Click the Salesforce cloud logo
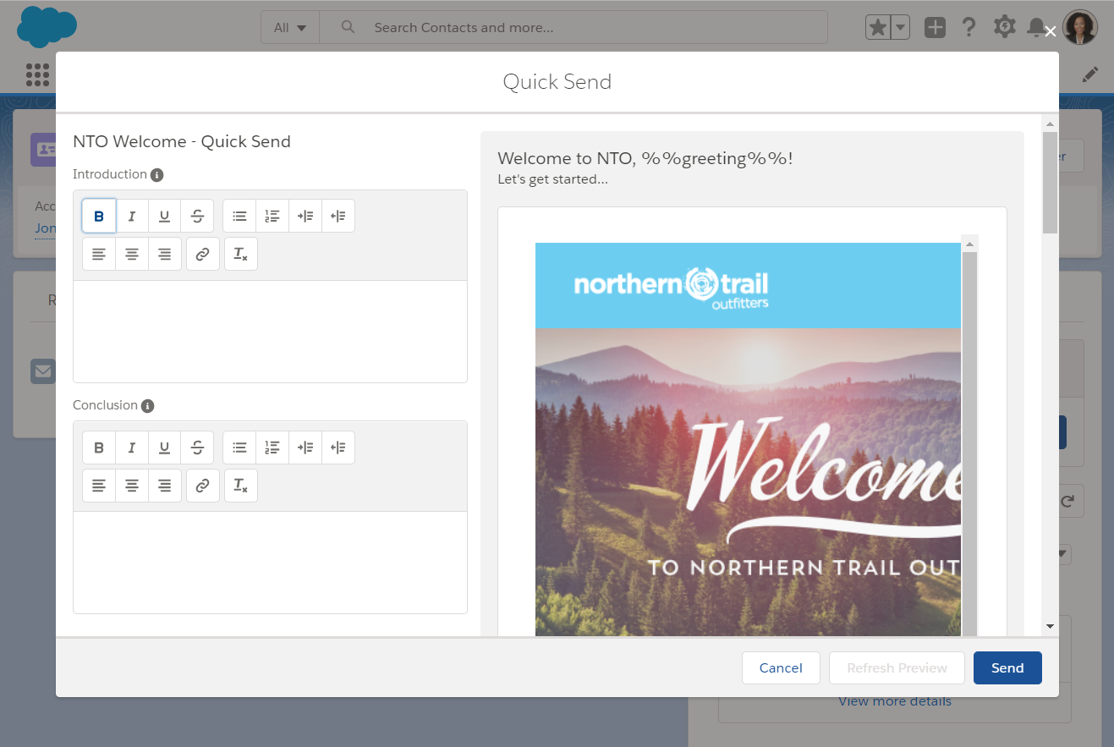1114x747 pixels. 47,26
